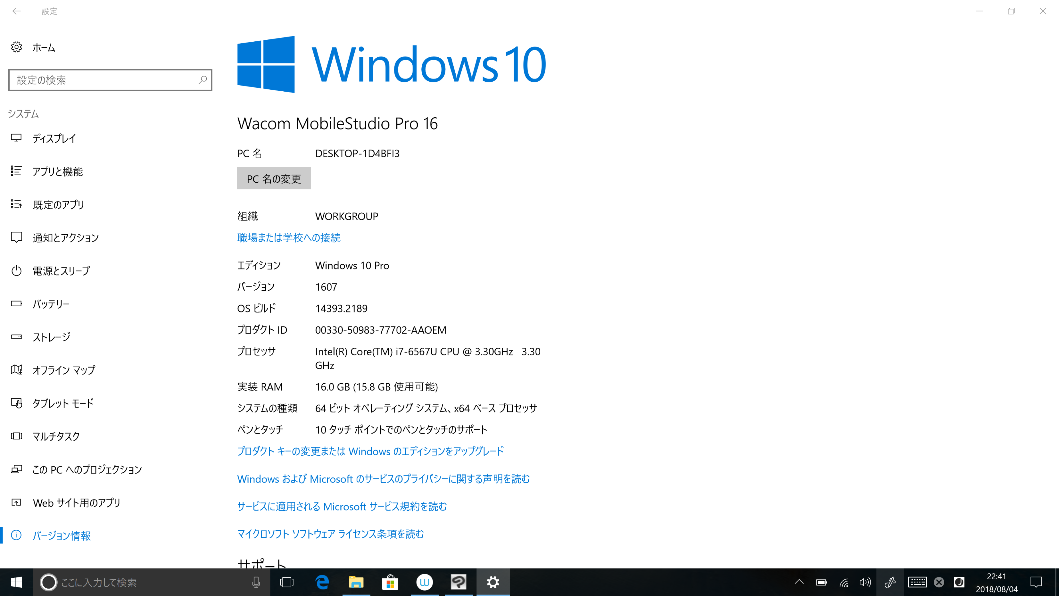Viewport: 1059px width, 596px height.
Task: Open File Explorer from the taskbar
Action: point(356,582)
